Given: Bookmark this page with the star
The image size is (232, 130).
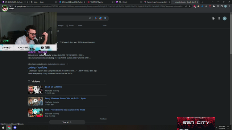Looking at the screenshot, I should (x=190, y=6).
